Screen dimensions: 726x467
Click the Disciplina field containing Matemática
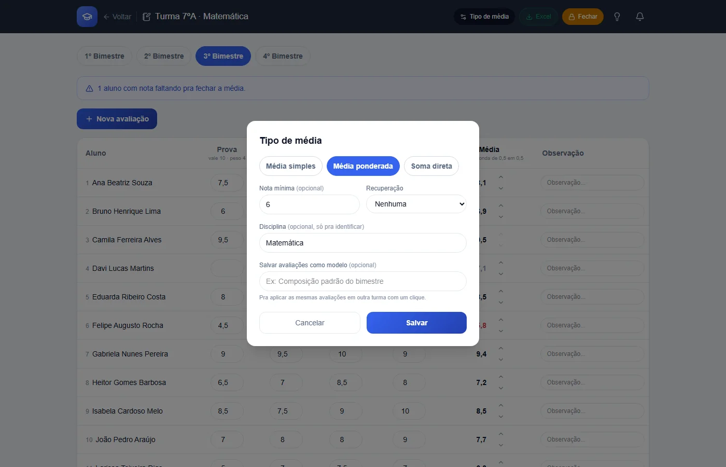pyautogui.click(x=363, y=243)
